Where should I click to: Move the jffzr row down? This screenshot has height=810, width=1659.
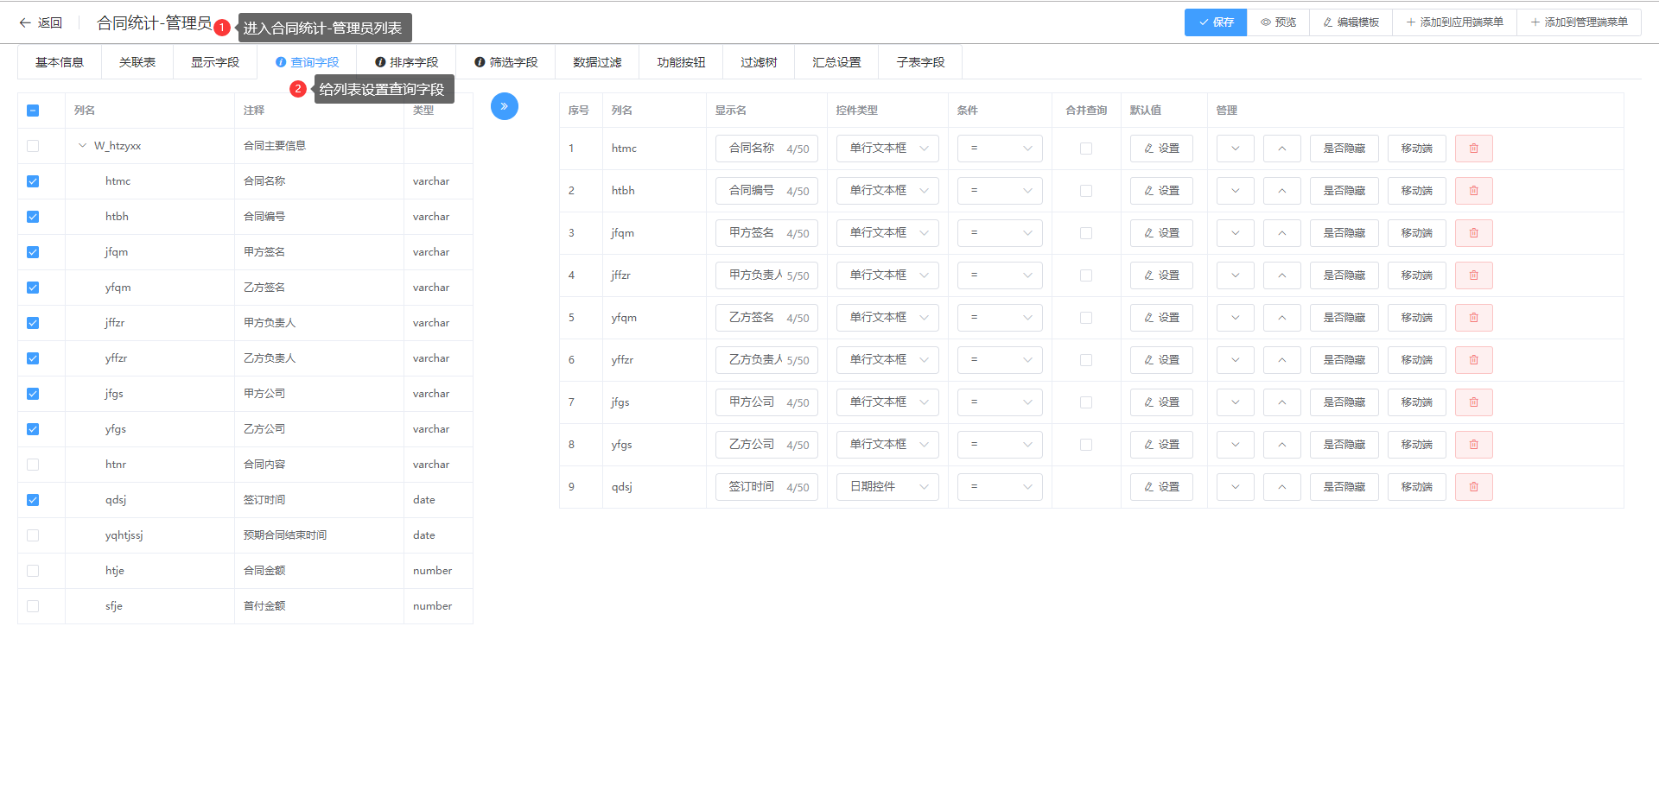coord(1235,275)
